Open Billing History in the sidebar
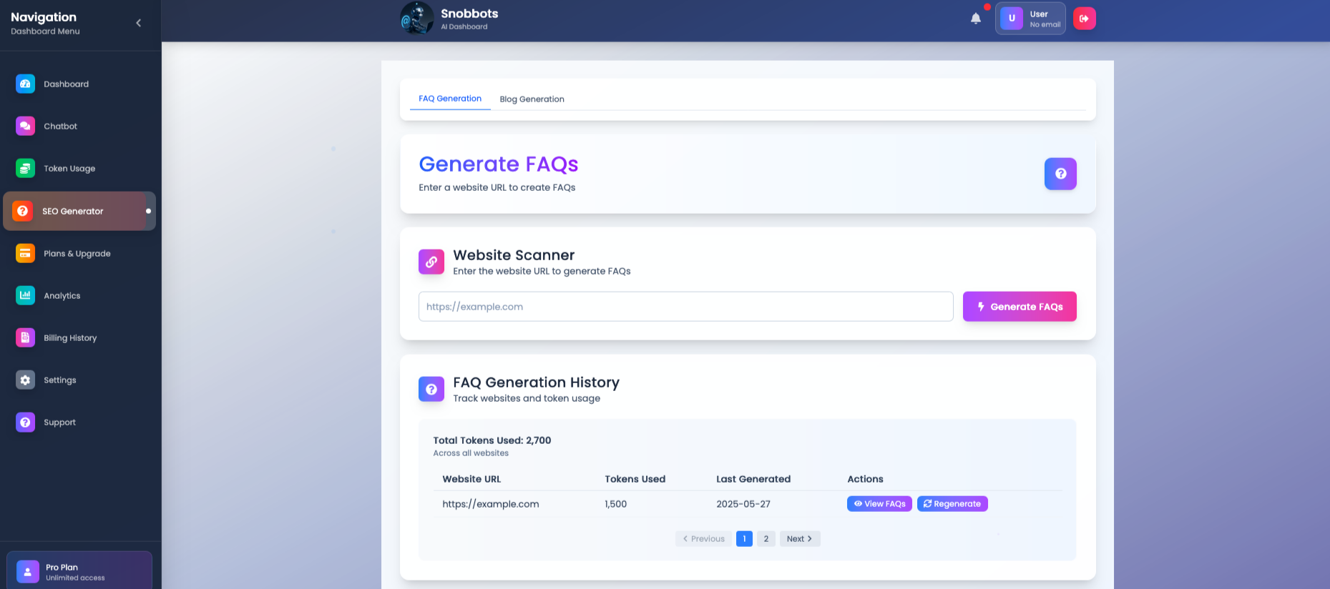Screen dimensions: 1330x589 pos(69,338)
